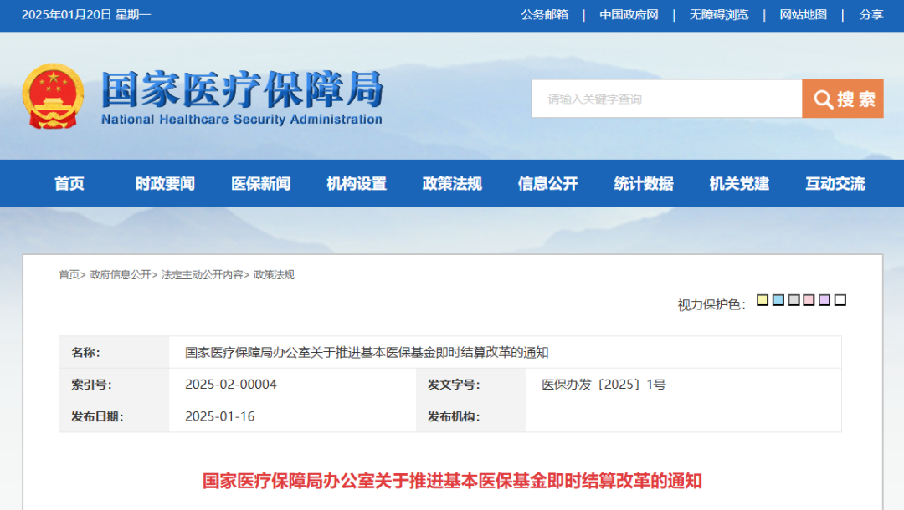This screenshot has width=904, height=510.
Task: Open 互动交流 from the main menu
Action: click(835, 184)
